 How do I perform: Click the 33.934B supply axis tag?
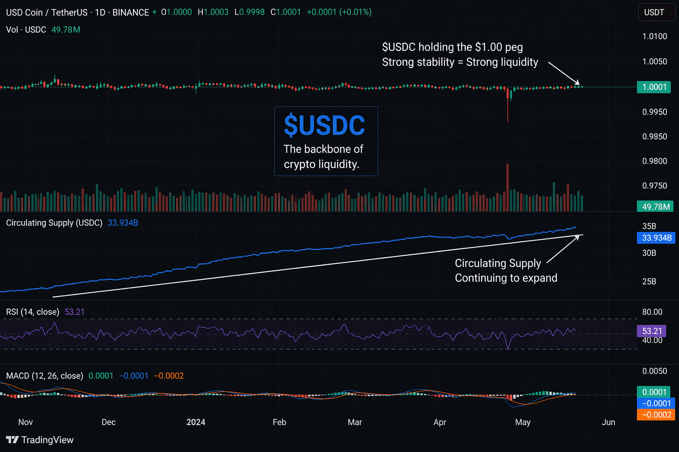(x=656, y=238)
